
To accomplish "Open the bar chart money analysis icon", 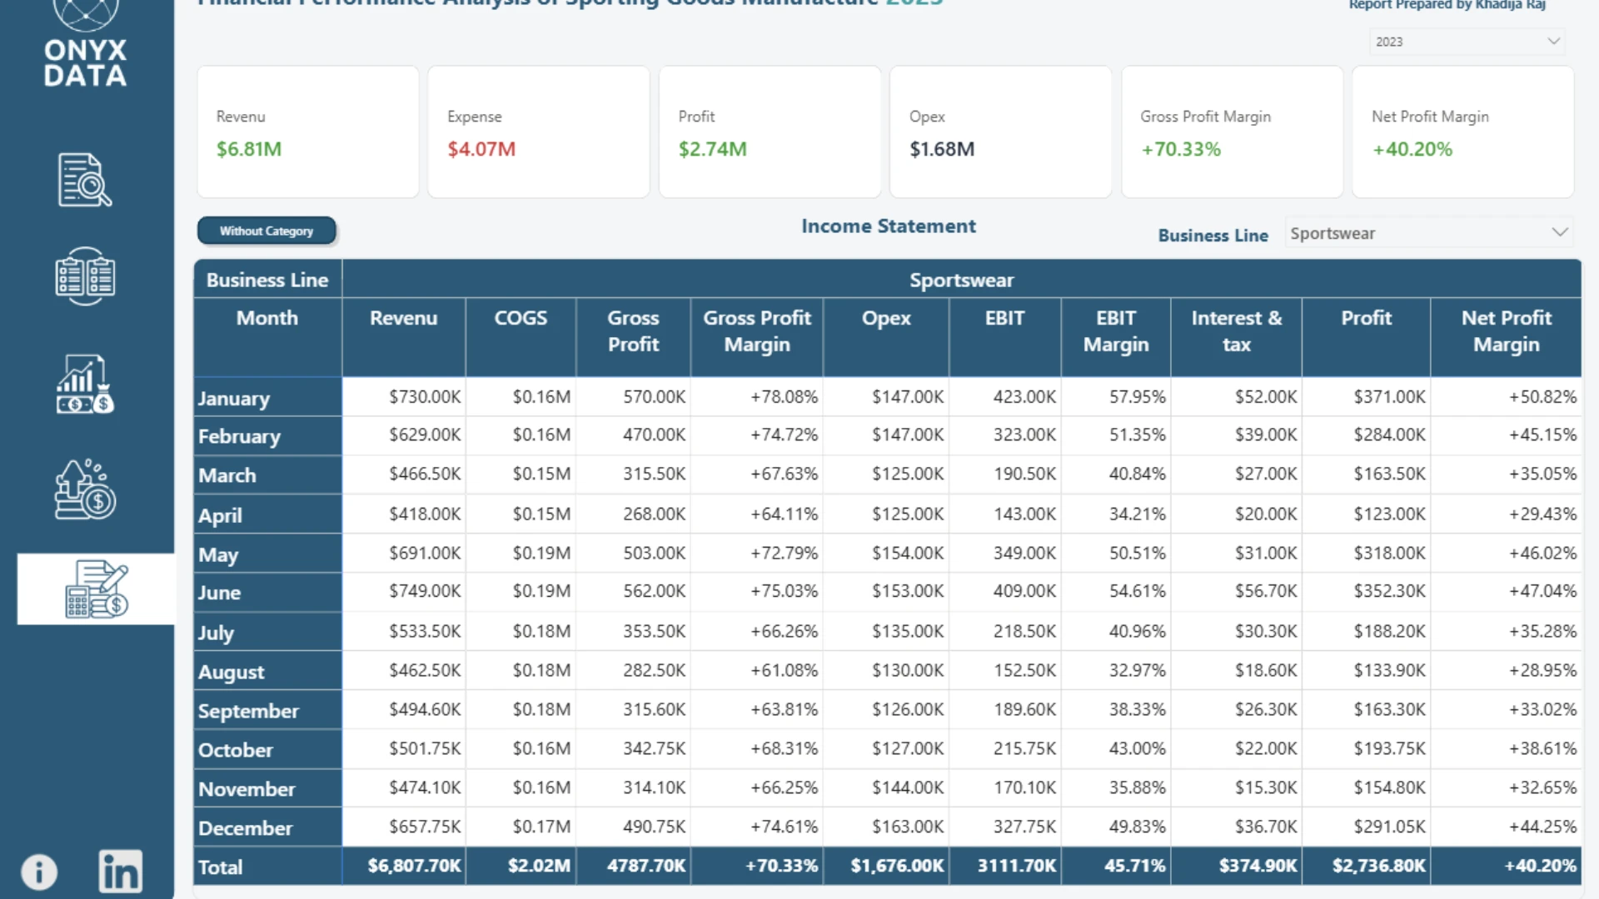I will [x=85, y=384].
